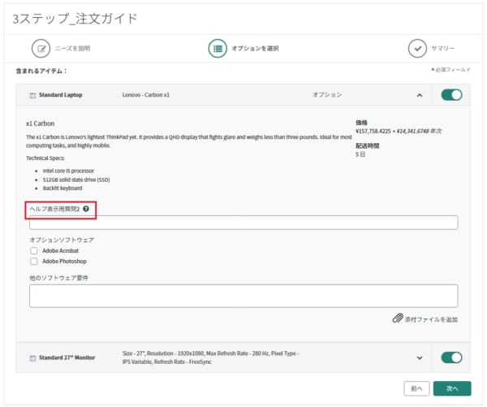Collapse the Standard Laptop options chevron
This screenshot has width=487, height=407.
(420, 95)
